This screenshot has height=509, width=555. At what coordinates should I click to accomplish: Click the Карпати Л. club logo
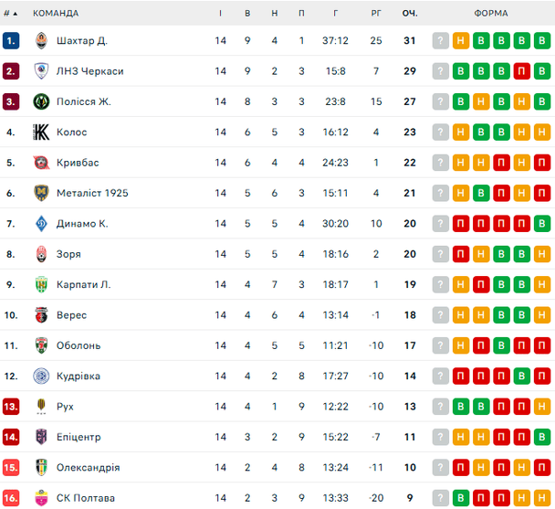pos(41,284)
